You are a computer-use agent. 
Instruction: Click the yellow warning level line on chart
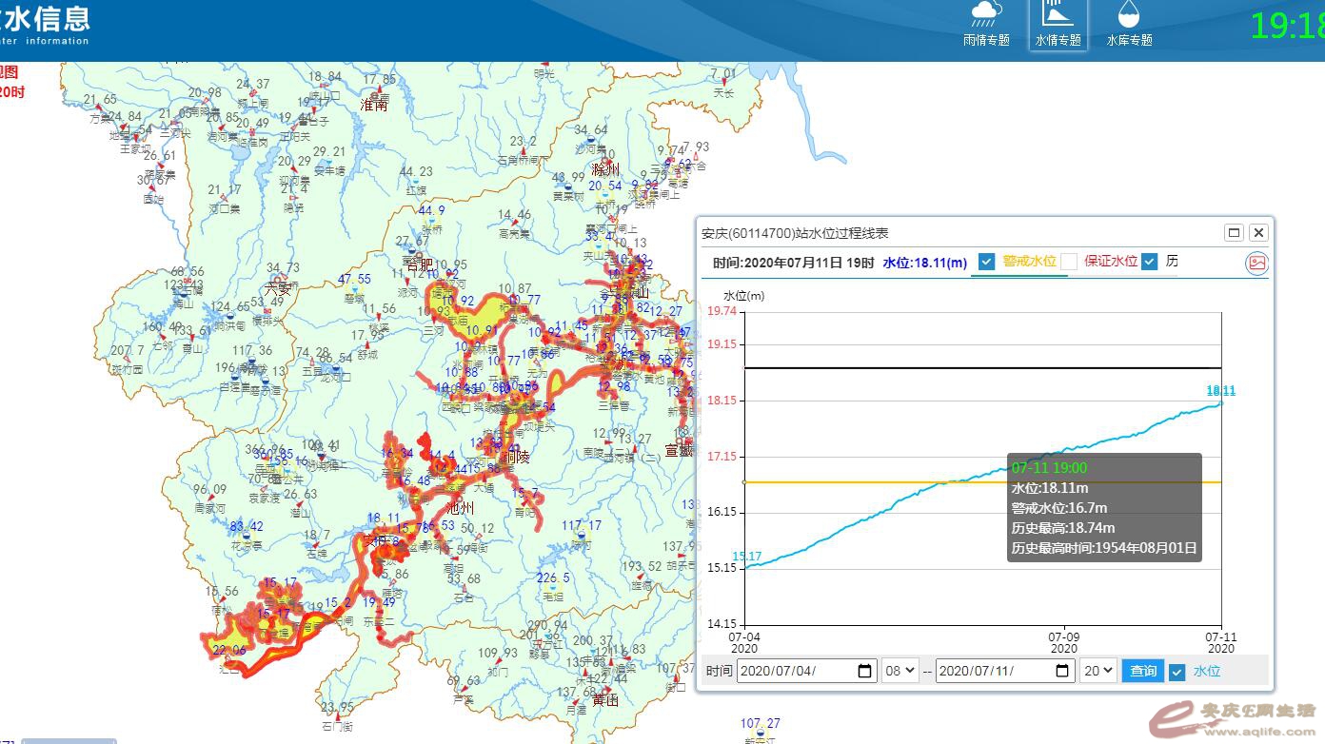(x=857, y=482)
